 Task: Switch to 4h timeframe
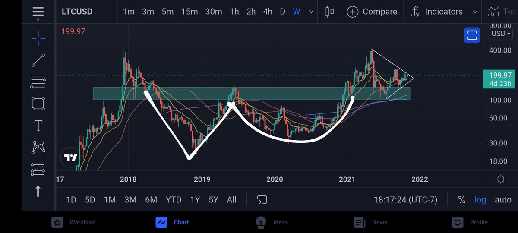pyautogui.click(x=268, y=12)
